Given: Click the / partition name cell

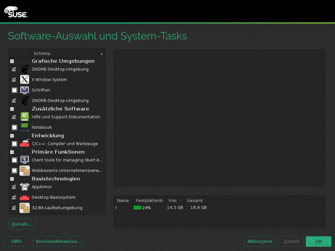Looking at the screenshot, I should tap(116, 207).
